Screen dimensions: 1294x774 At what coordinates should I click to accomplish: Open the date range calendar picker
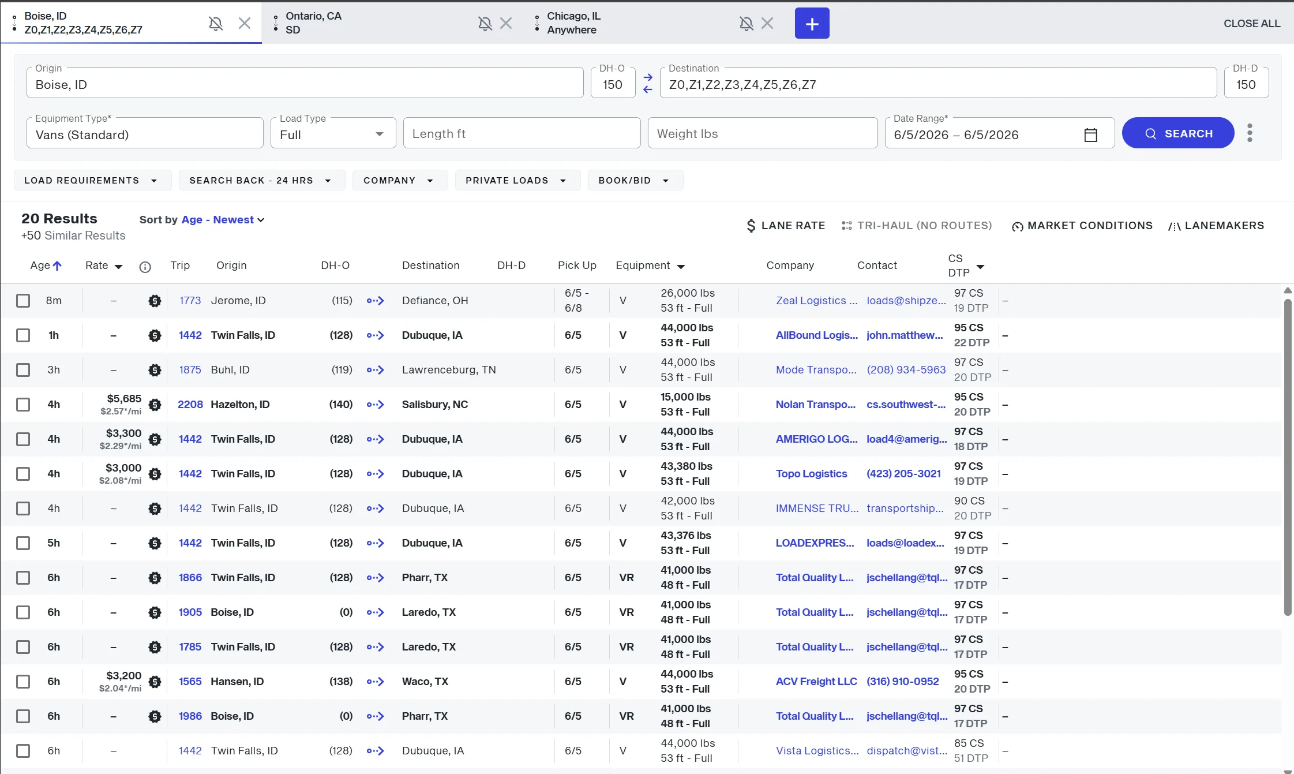click(1090, 134)
